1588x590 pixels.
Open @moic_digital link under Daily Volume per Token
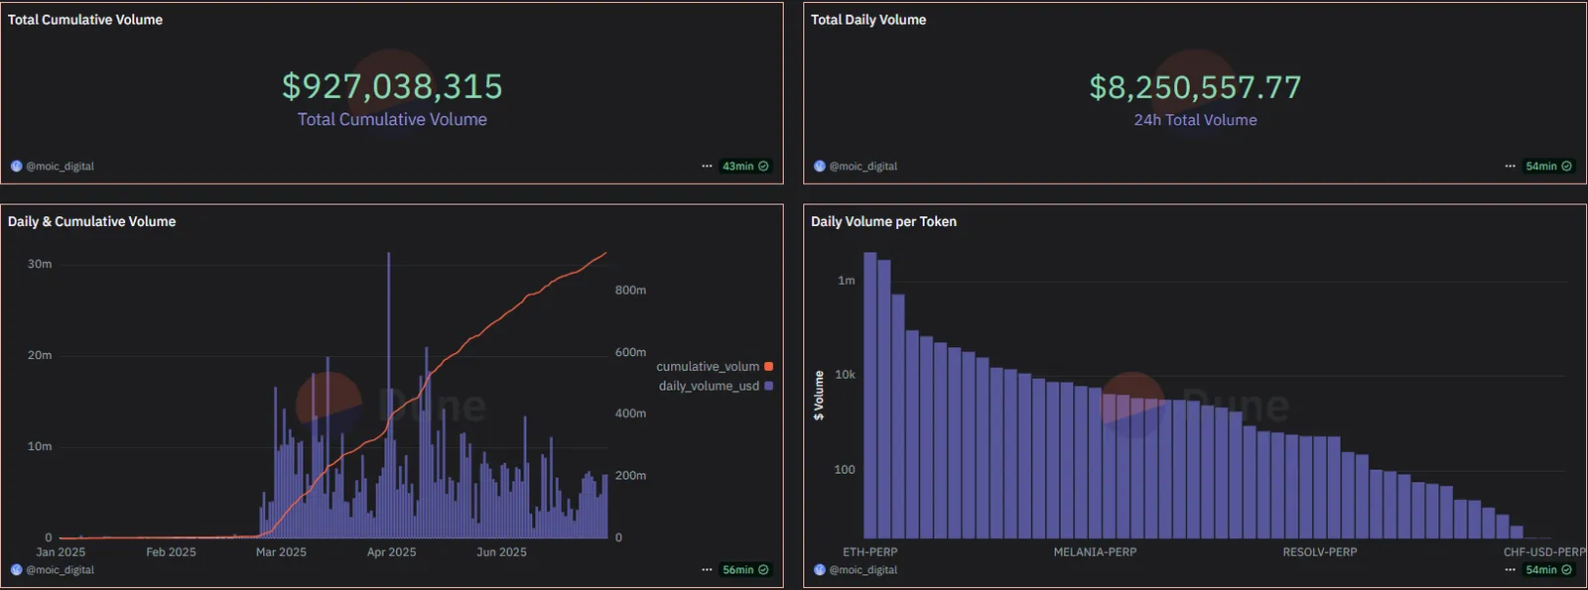tap(863, 570)
